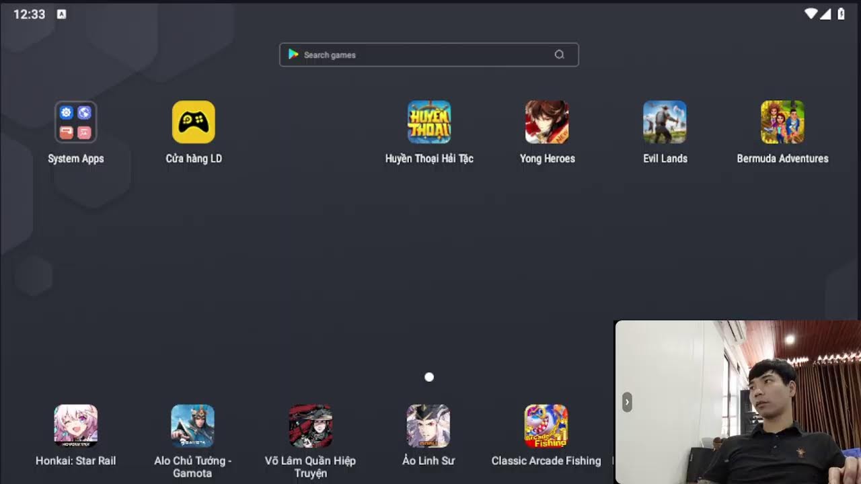Click the Ảo Linh Sư label text
This screenshot has height=484, width=861.
428,461
